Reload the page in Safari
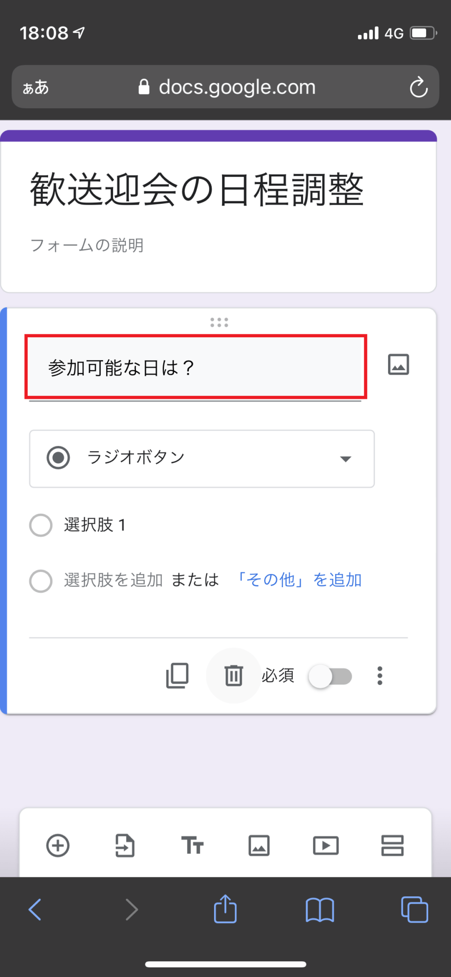 point(419,87)
